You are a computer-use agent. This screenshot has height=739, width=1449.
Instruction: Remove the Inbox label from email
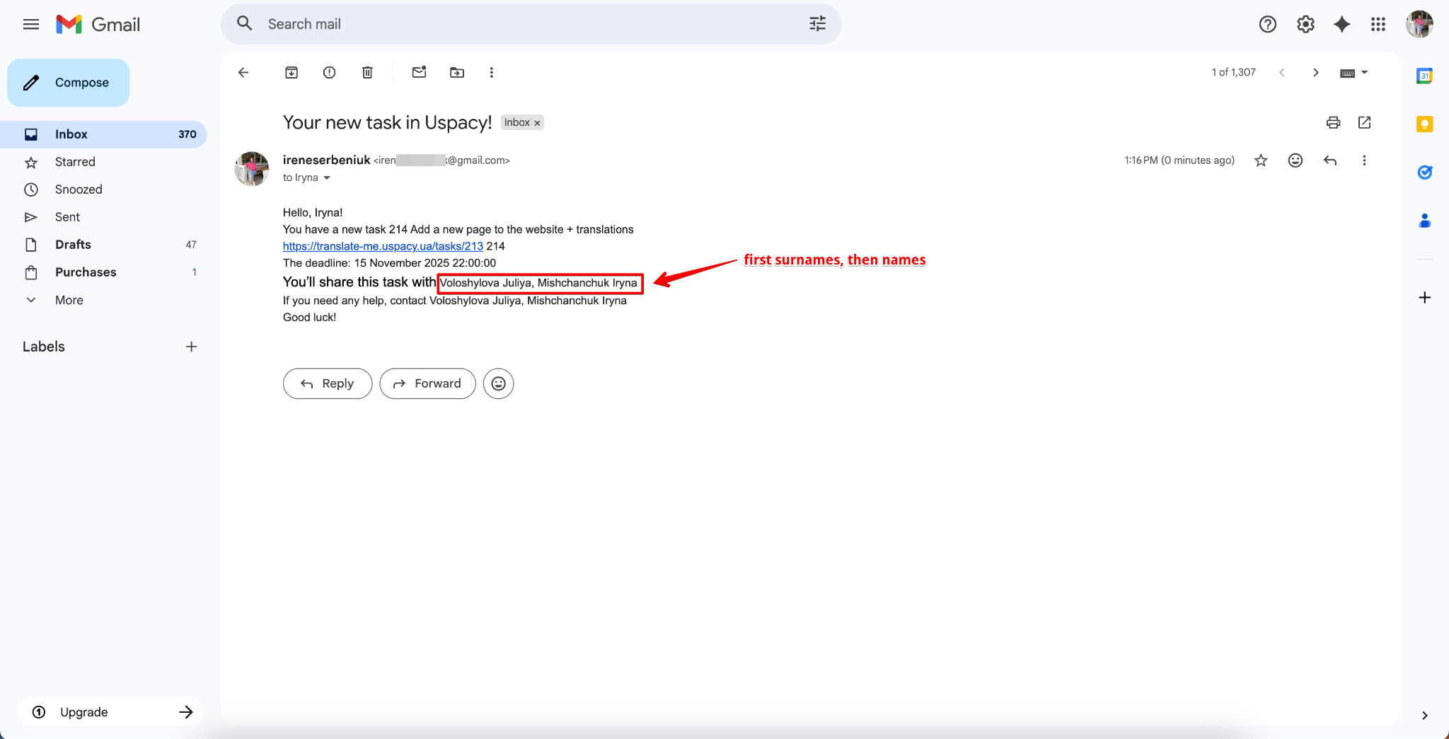click(x=537, y=123)
